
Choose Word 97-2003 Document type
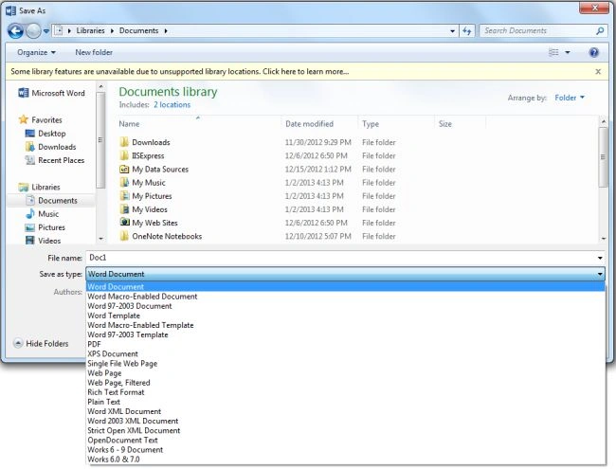click(x=345, y=306)
